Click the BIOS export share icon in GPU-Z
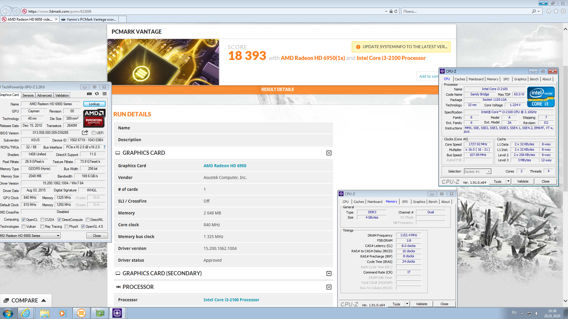Image resolution: width=568 pixels, height=319 pixels. tap(85, 133)
